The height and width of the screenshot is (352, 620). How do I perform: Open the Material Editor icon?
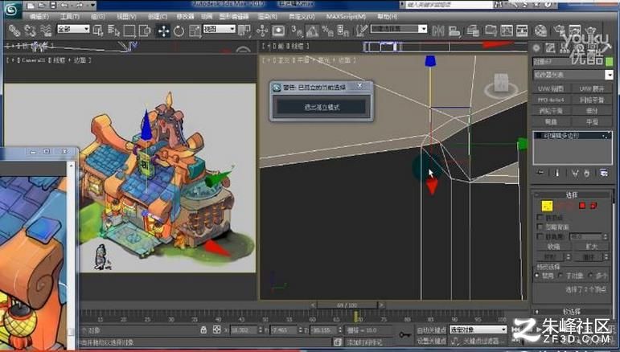tap(540, 31)
